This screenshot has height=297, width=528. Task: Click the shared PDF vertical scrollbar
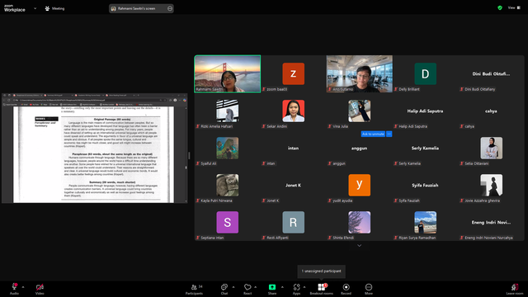(x=186, y=154)
